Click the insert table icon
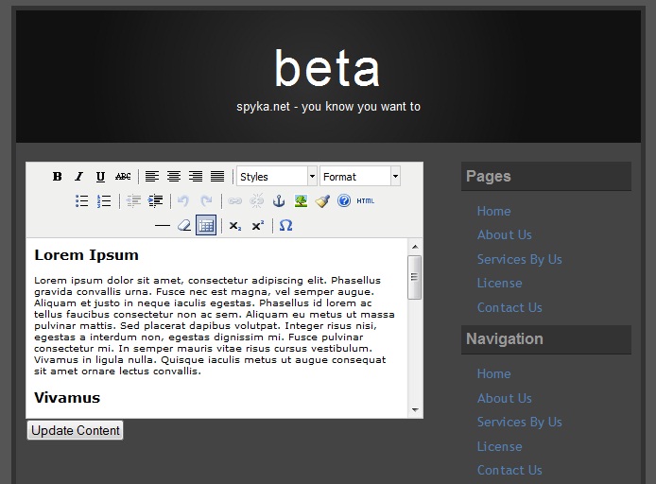Screen dimensions: 656x484 206,226
